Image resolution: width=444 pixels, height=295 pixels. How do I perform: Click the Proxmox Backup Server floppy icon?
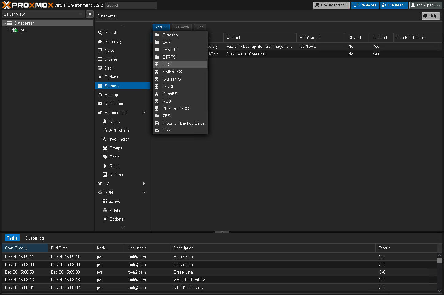coord(157,123)
